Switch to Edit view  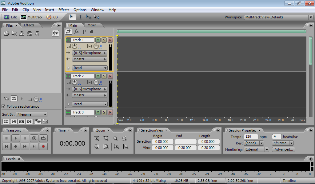point(10,17)
